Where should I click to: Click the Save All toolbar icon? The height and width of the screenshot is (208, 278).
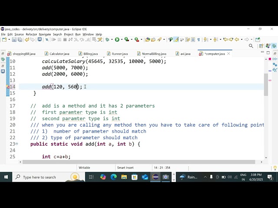20,39
